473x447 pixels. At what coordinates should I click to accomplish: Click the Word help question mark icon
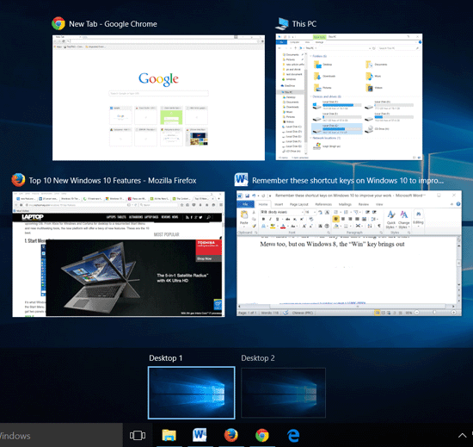coord(458,204)
